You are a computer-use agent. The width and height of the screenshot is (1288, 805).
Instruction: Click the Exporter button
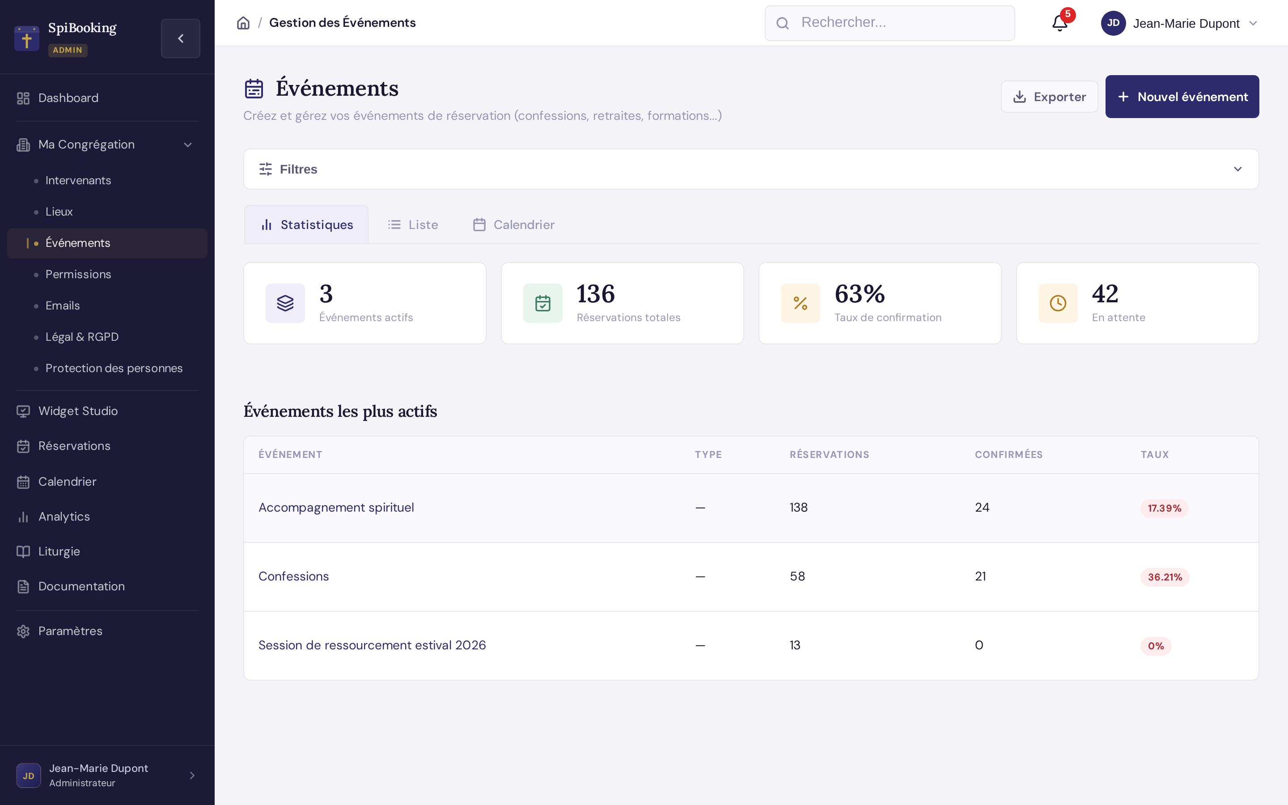[x=1050, y=96]
